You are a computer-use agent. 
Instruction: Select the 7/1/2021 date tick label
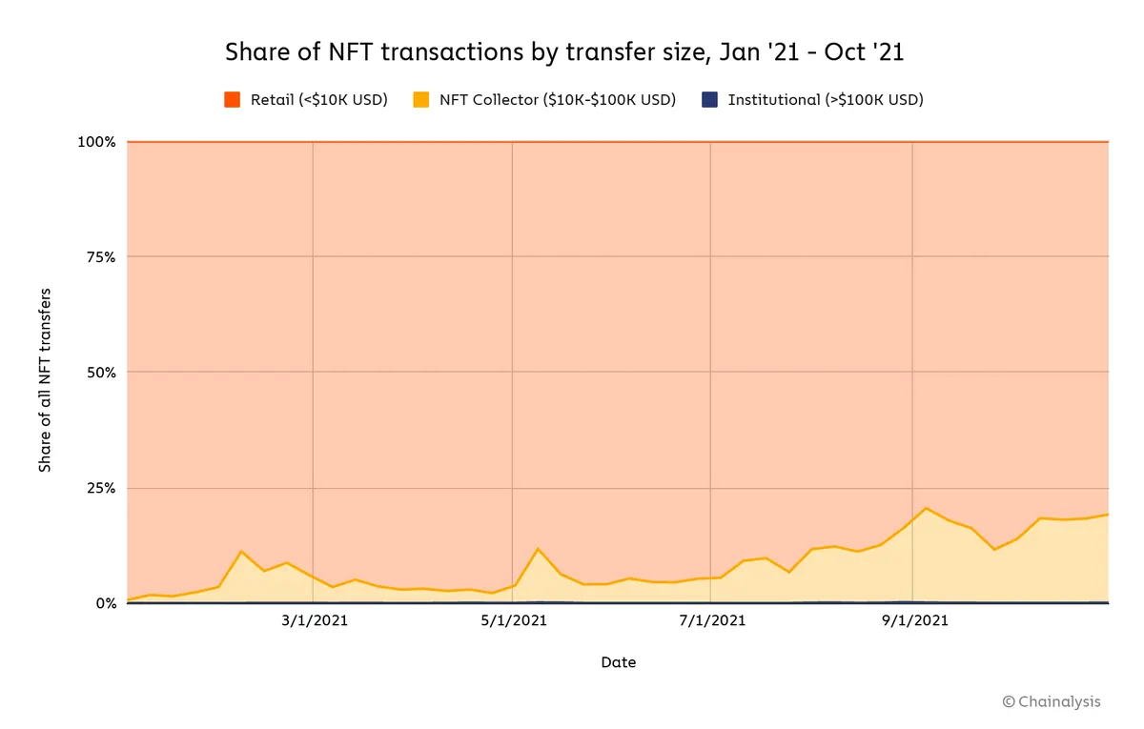click(x=711, y=621)
